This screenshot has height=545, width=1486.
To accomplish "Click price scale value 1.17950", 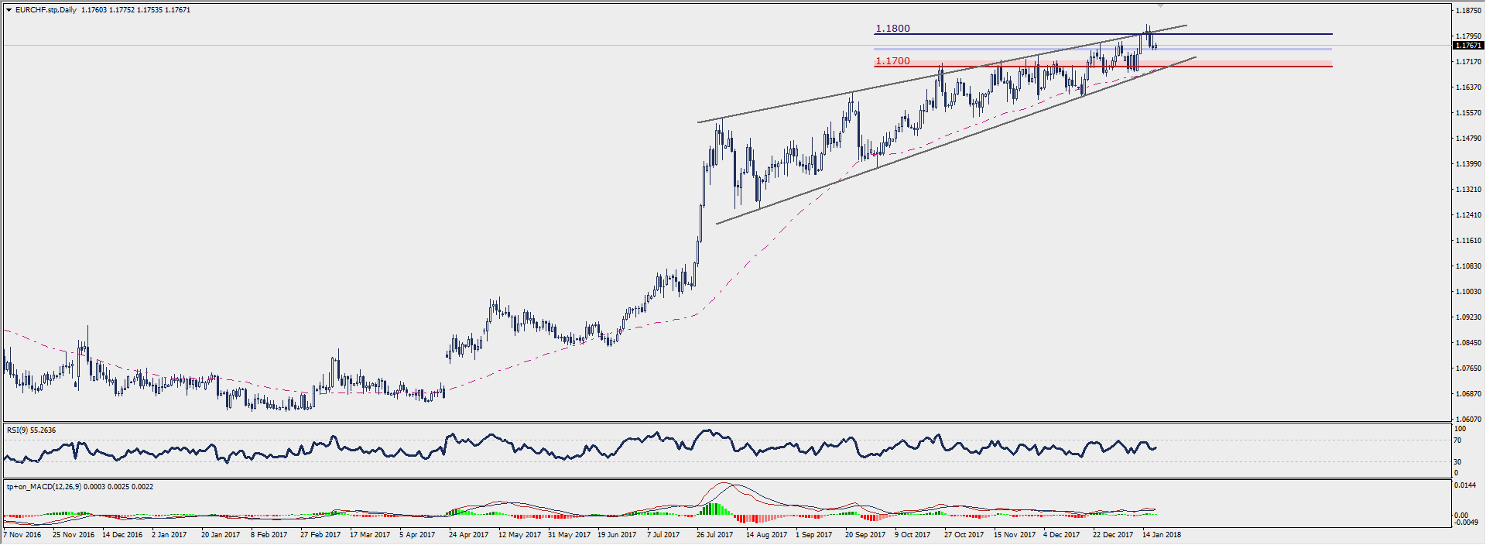I will 1468,36.
